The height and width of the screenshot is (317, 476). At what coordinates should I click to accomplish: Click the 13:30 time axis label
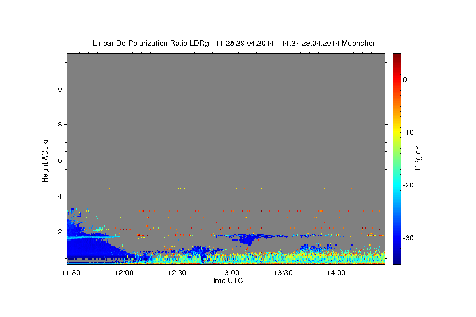click(283, 273)
